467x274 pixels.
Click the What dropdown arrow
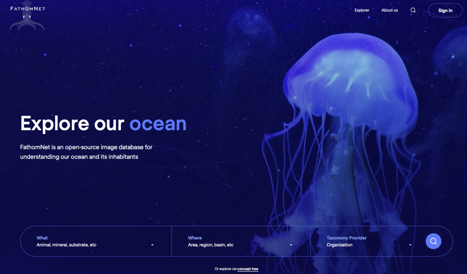152,245
